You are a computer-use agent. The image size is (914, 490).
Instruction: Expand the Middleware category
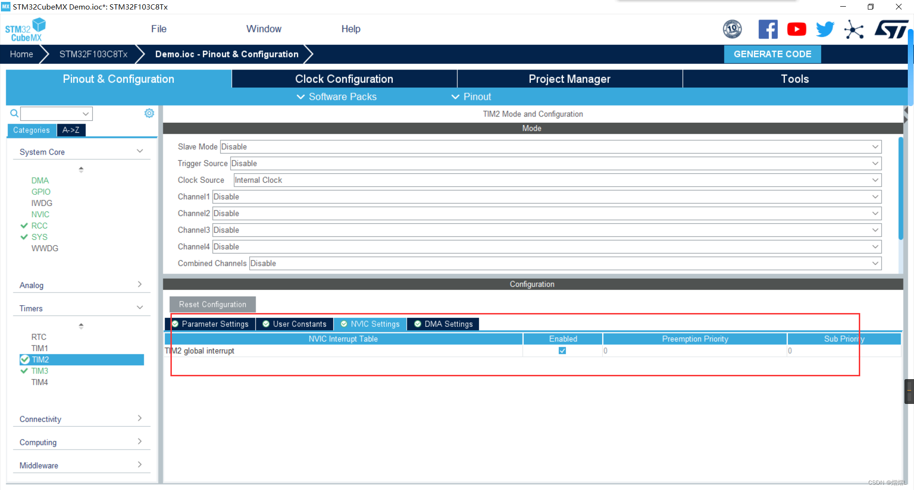pos(81,466)
